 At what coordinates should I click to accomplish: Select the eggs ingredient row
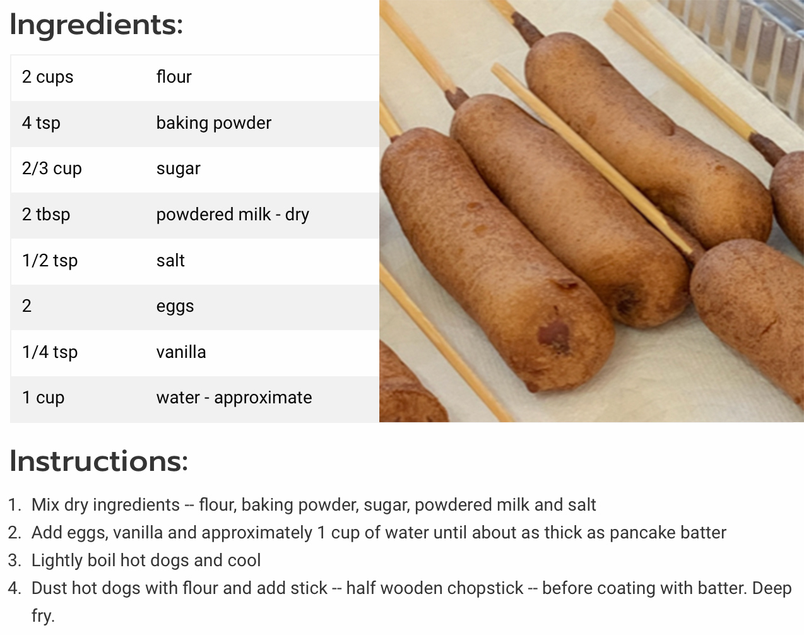pyautogui.click(x=195, y=307)
